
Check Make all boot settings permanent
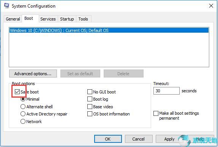click(x=156, y=113)
